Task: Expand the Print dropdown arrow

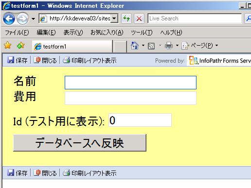Action: pyautogui.click(x=178, y=45)
